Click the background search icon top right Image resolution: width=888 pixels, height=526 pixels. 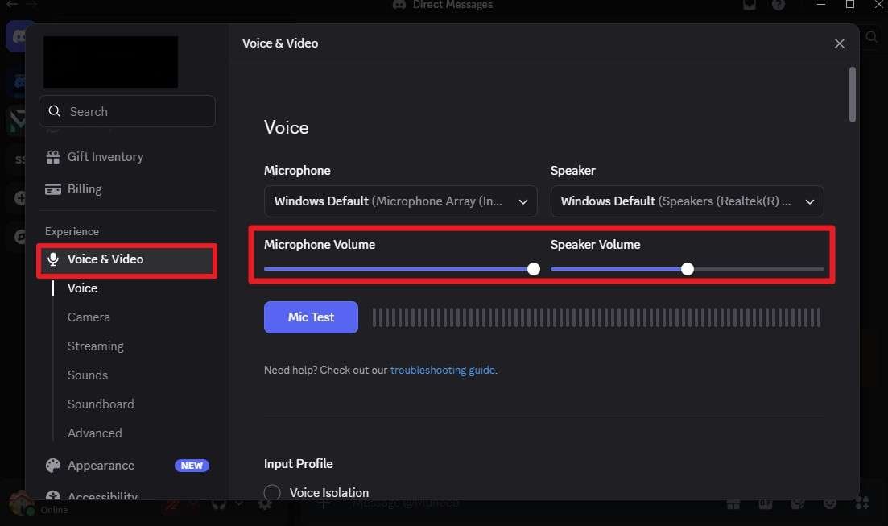tap(872, 37)
